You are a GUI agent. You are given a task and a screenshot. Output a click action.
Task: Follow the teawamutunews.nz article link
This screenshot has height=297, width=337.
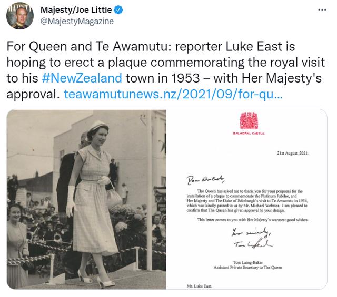click(x=173, y=94)
